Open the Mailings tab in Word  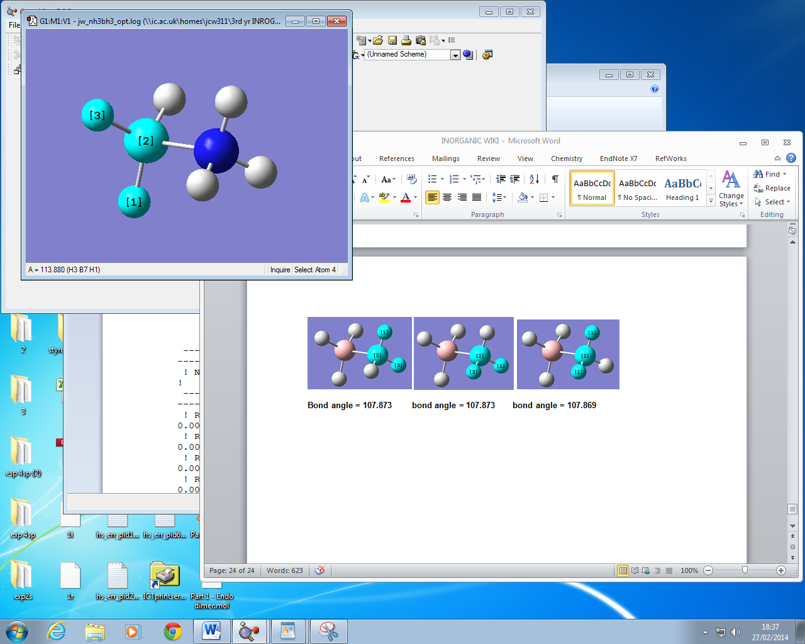pyautogui.click(x=446, y=158)
